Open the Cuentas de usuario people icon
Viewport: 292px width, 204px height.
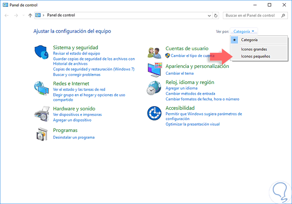click(154, 53)
